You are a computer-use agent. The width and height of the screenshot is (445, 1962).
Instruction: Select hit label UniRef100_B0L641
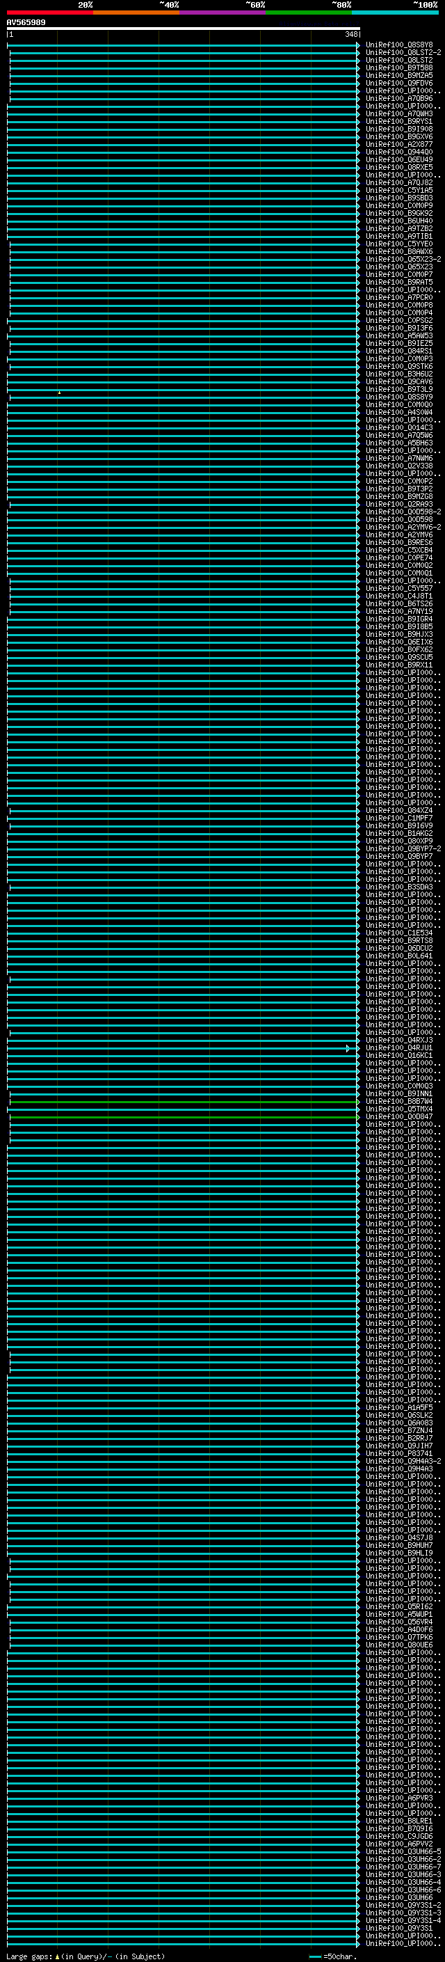399,956
